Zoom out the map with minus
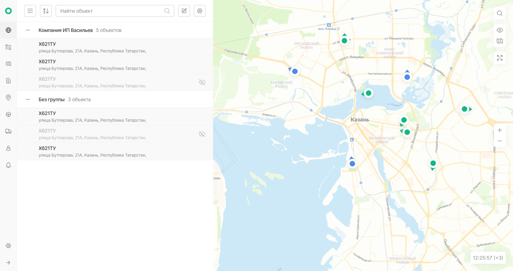The image size is (513, 271). [x=500, y=141]
